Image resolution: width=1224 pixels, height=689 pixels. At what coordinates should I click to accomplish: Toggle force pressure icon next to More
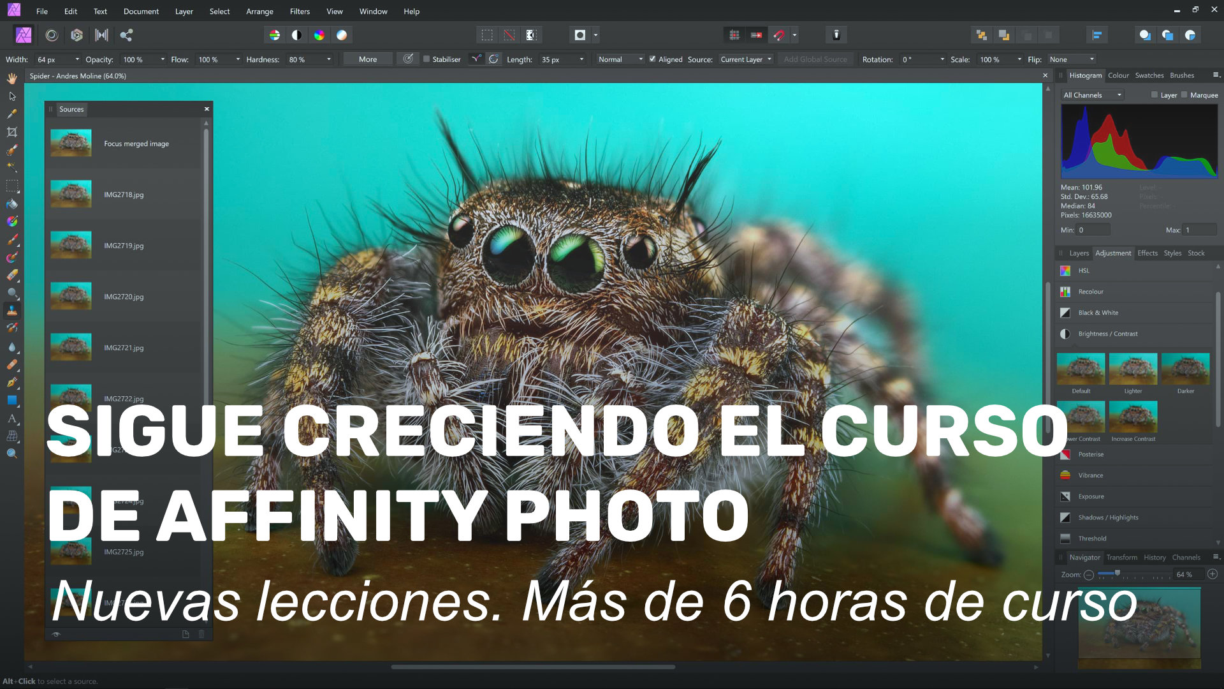(x=408, y=59)
